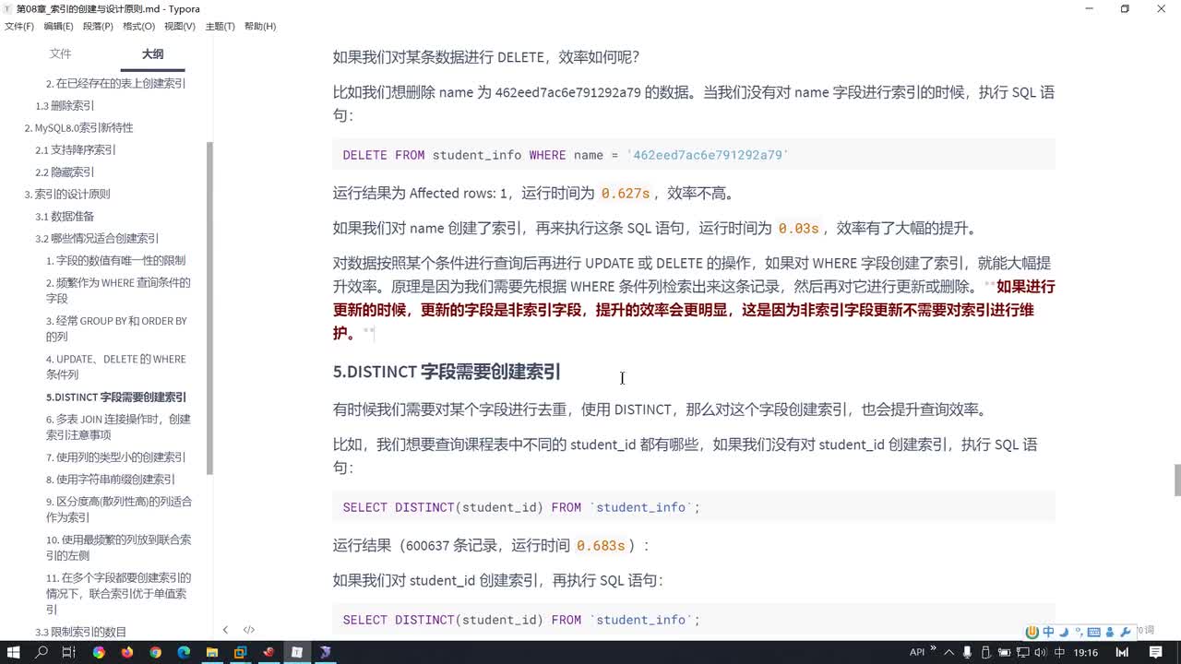The width and height of the screenshot is (1181, 664).
Task: Switch to the Typora taskbar button
Action: click(x=297, y=652)
